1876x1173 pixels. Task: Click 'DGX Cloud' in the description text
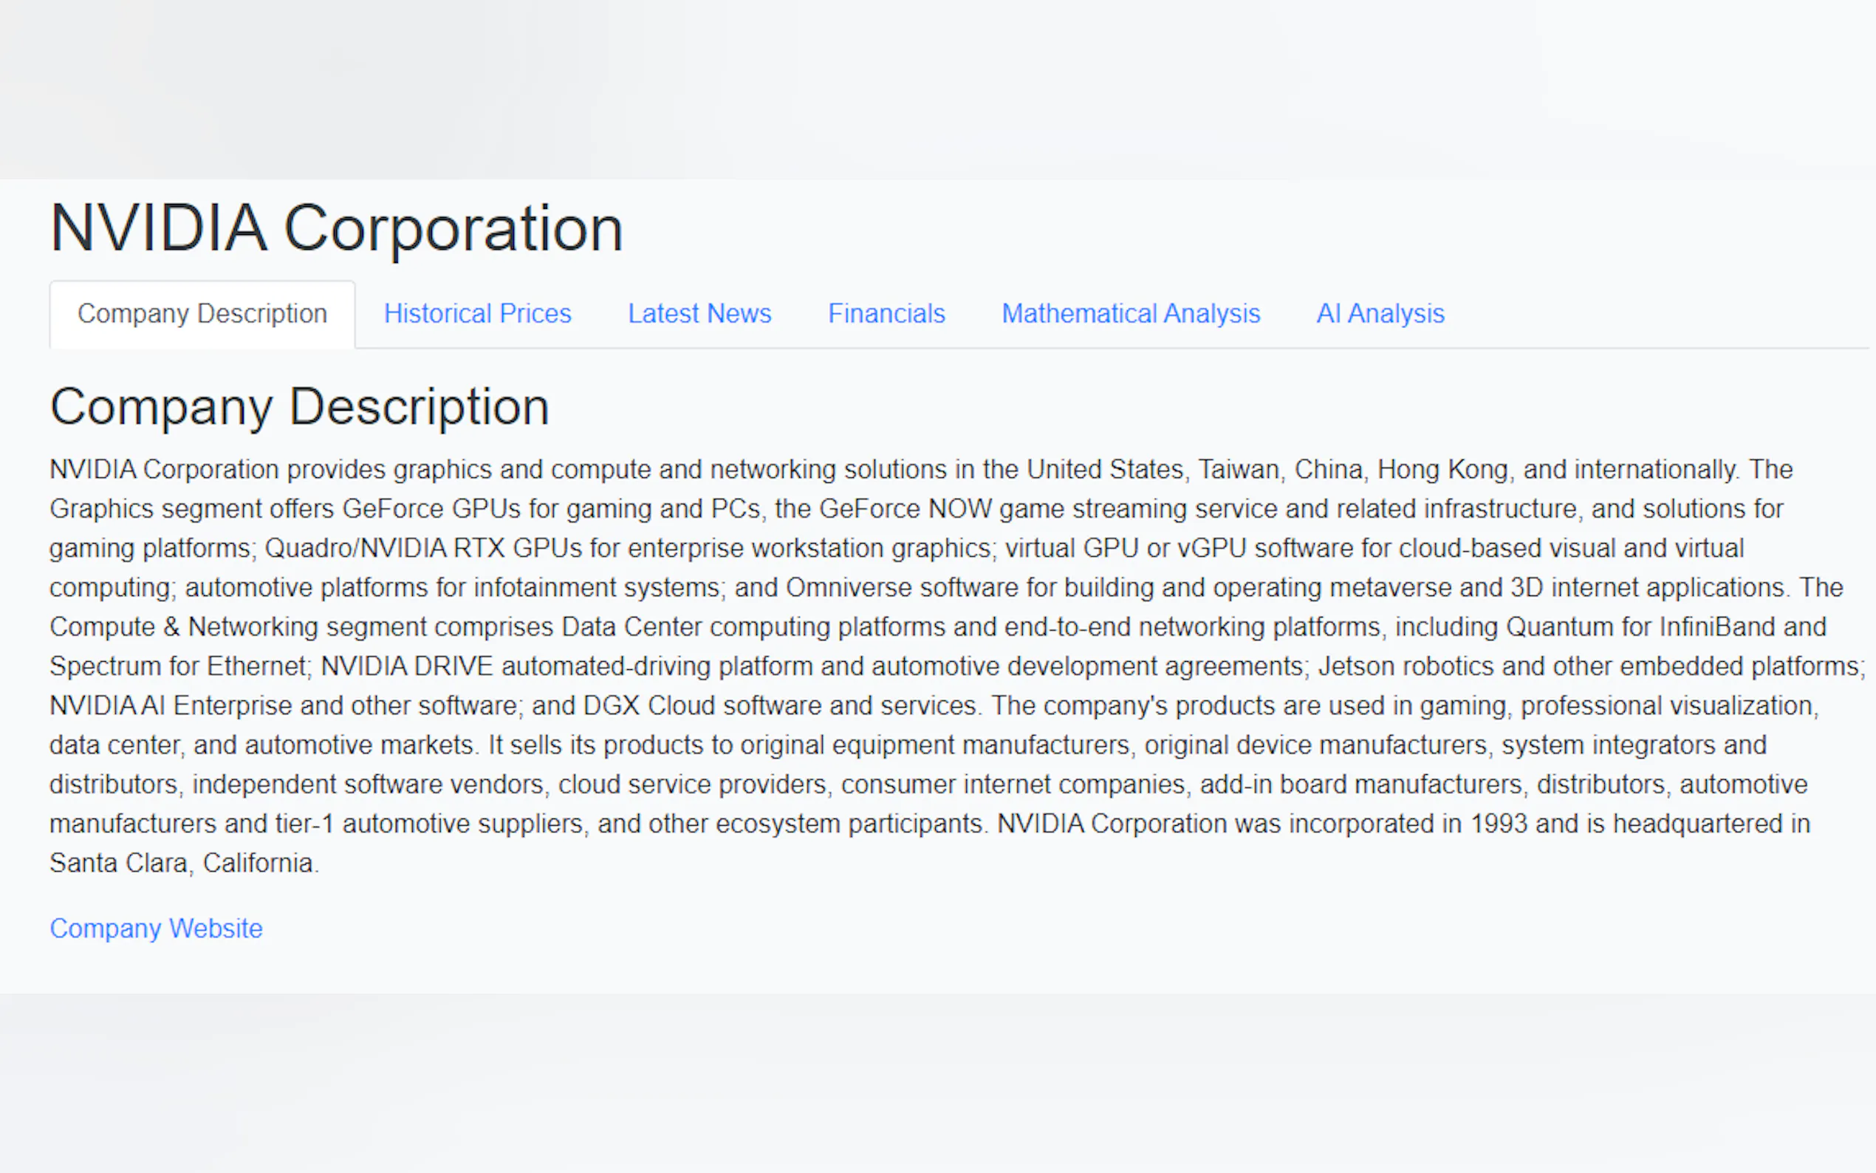648,705
